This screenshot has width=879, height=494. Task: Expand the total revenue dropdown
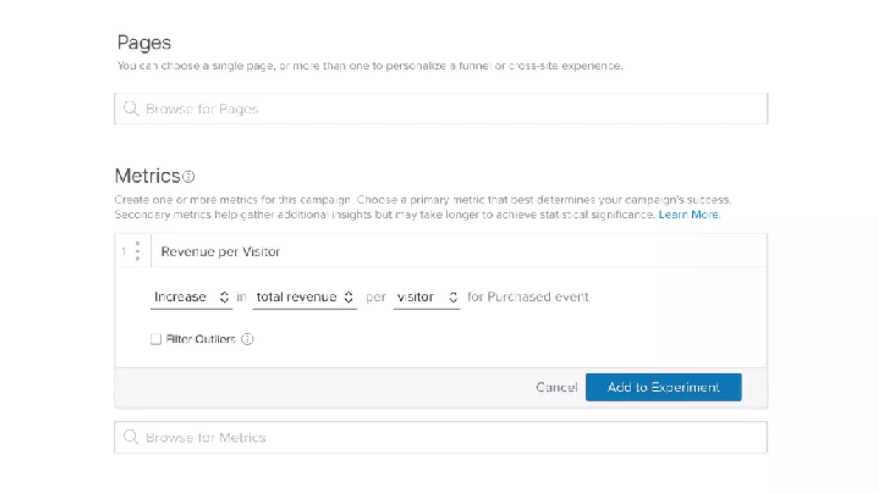click(x=304, y=297)
